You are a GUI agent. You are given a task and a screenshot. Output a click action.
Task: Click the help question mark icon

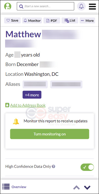tap(53, 167)
